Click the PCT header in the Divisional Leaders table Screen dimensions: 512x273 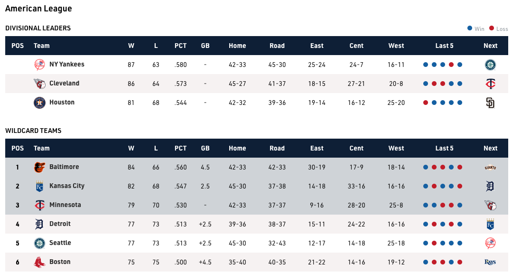(x=180, y=46)
